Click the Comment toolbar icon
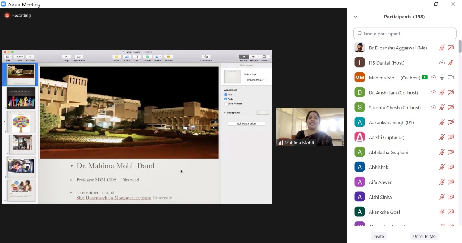Image resolution: width=462 pixels, height=243 pixels. click(168, 57)
